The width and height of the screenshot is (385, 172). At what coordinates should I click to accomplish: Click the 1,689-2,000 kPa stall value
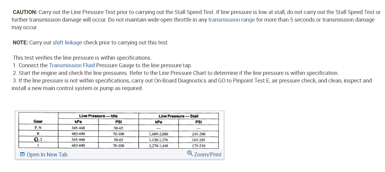[159, 134]
